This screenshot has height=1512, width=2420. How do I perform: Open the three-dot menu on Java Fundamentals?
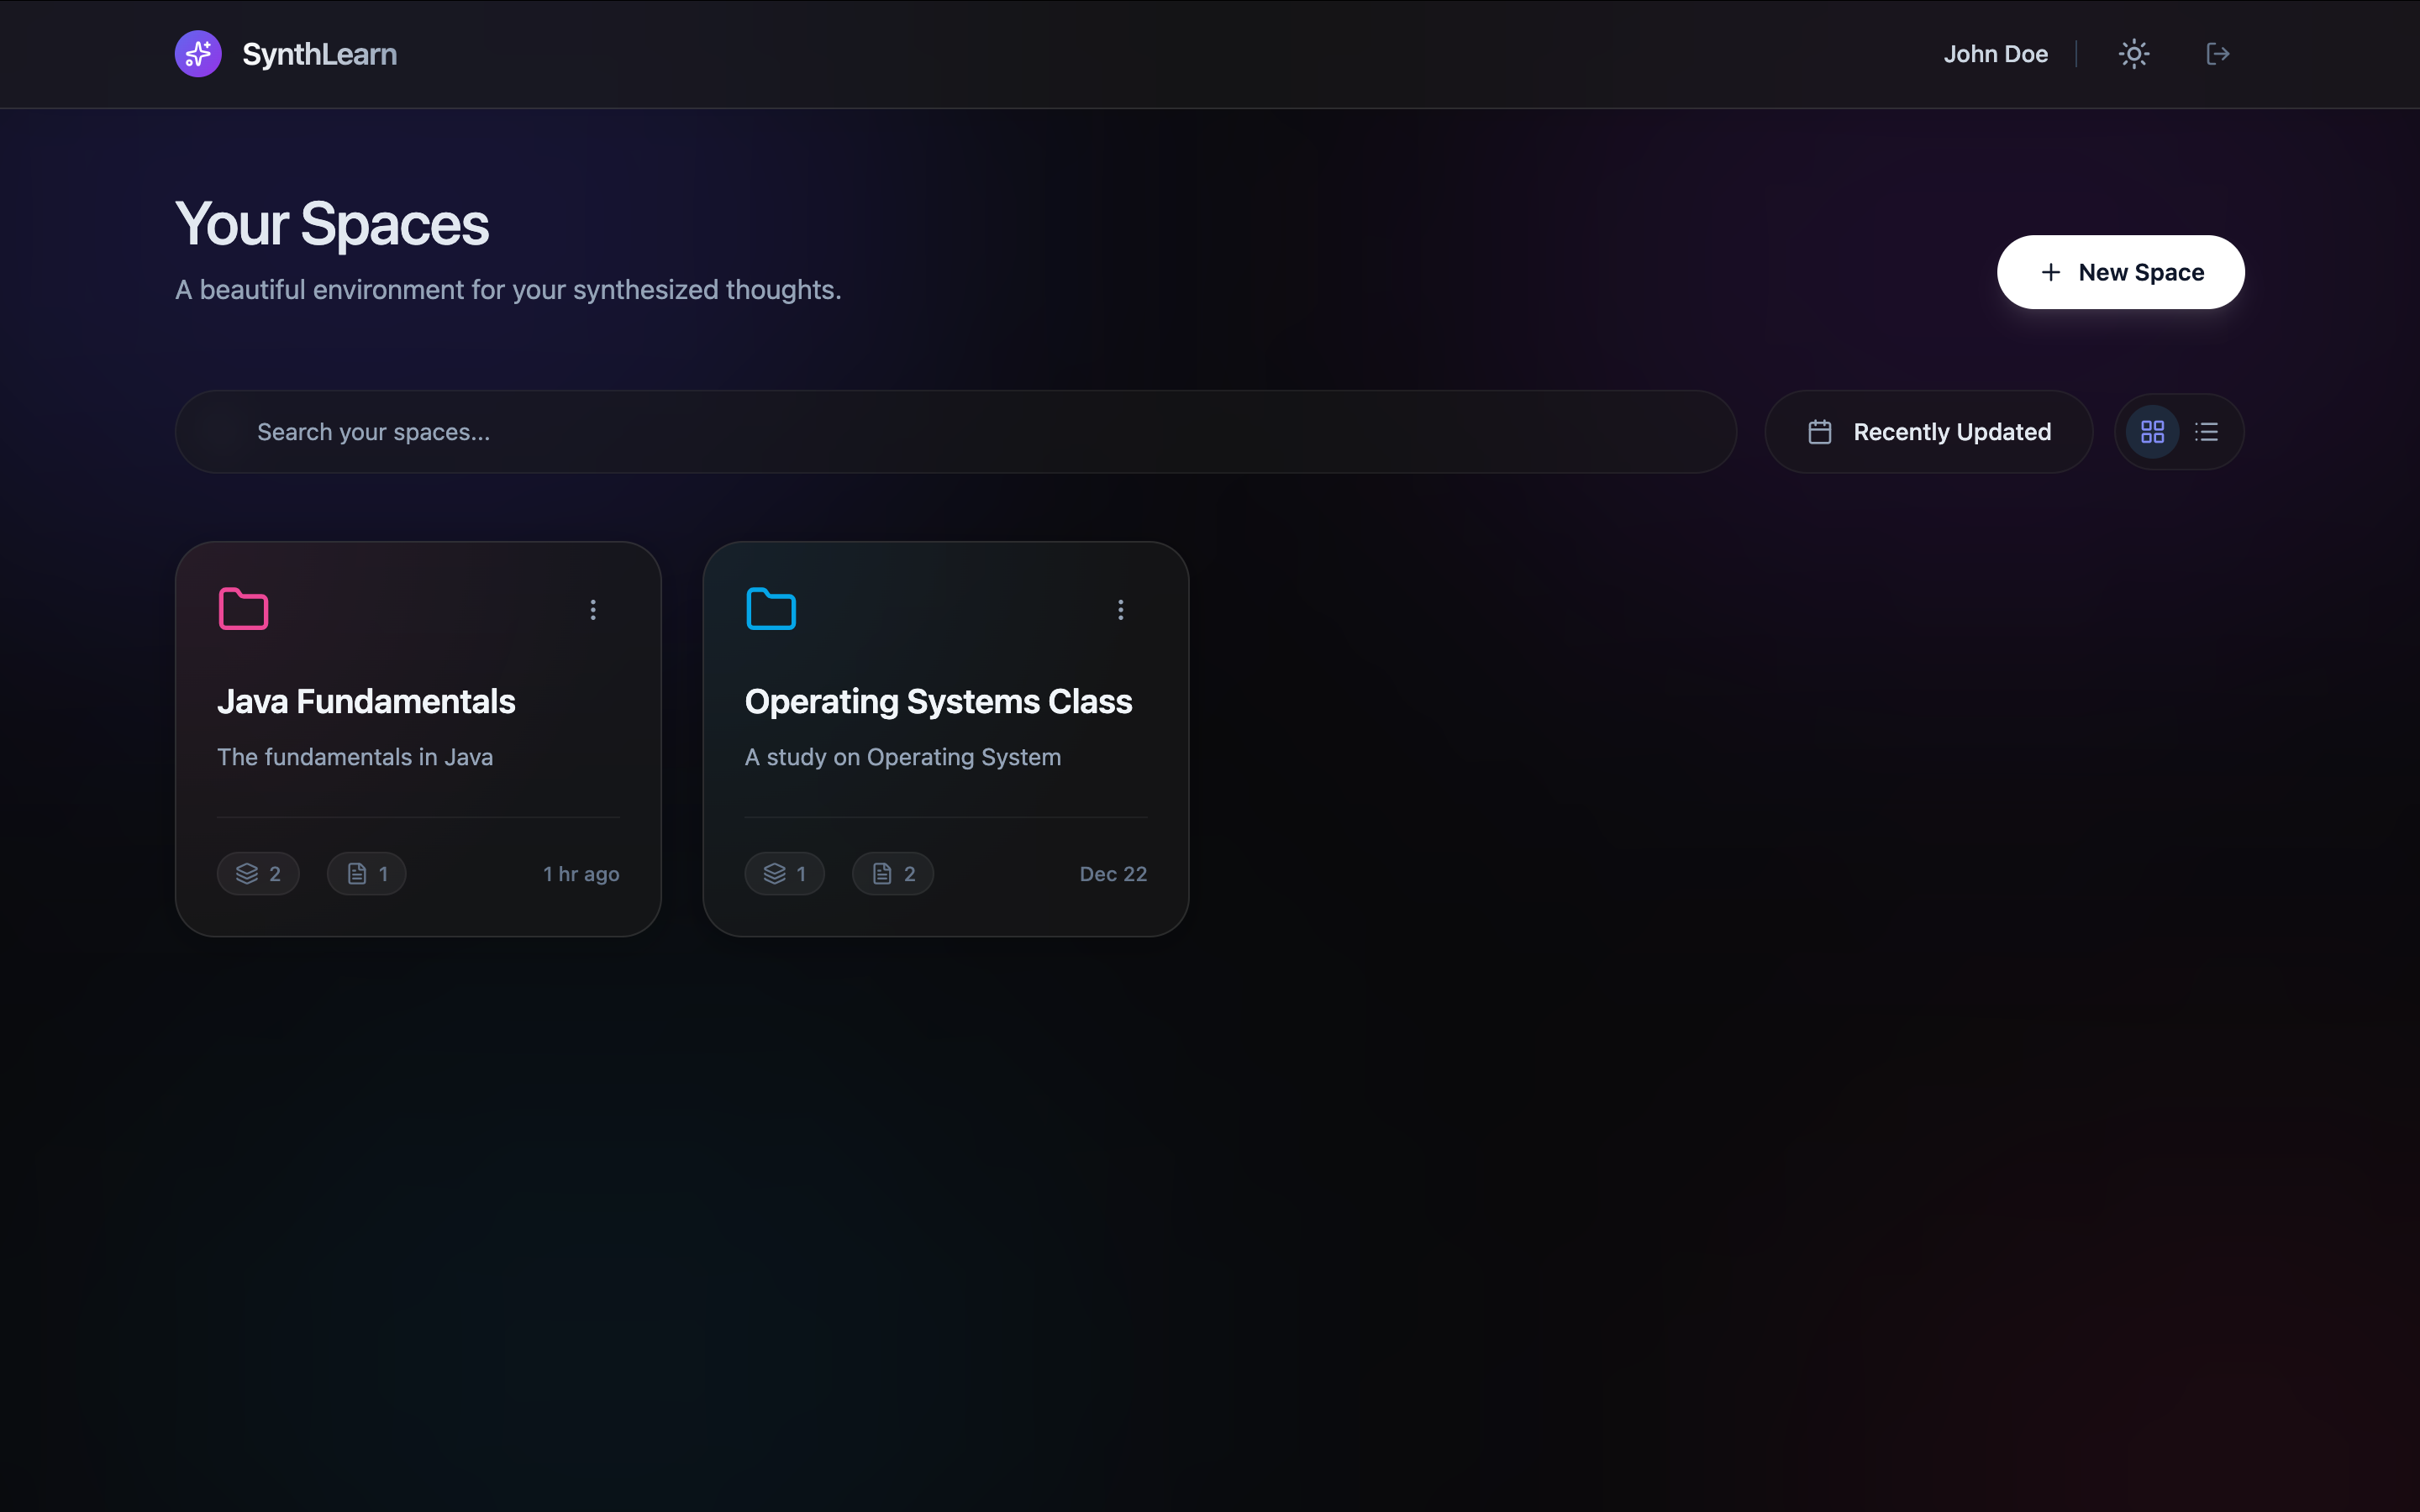593,609
